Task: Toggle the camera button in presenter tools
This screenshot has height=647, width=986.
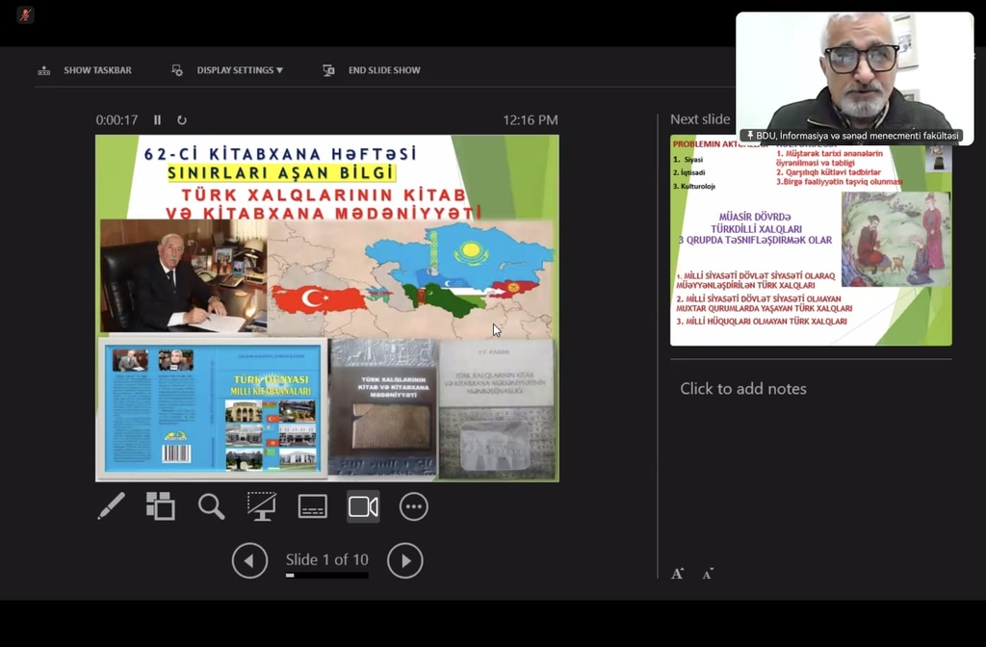Action: 363,506
